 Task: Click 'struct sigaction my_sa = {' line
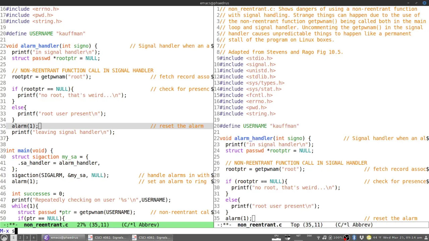click(x=50, y=157)
